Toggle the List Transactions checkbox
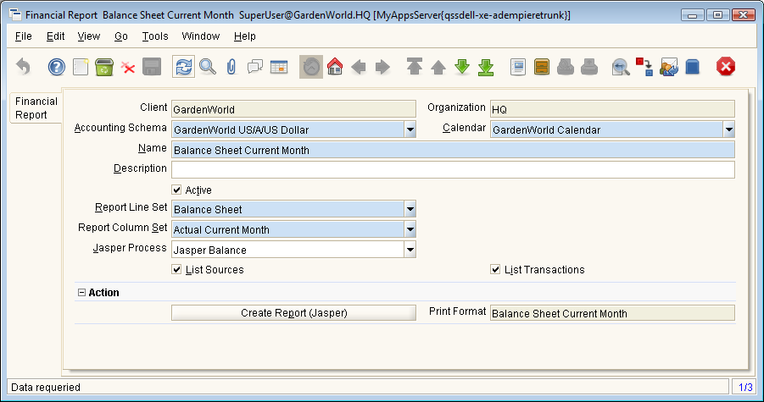 click(496, 270)
